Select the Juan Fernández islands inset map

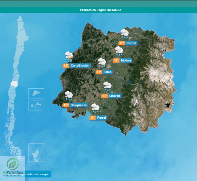36,105
